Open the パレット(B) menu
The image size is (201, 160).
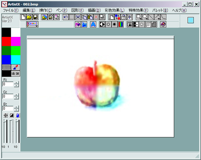pos(160,10)
